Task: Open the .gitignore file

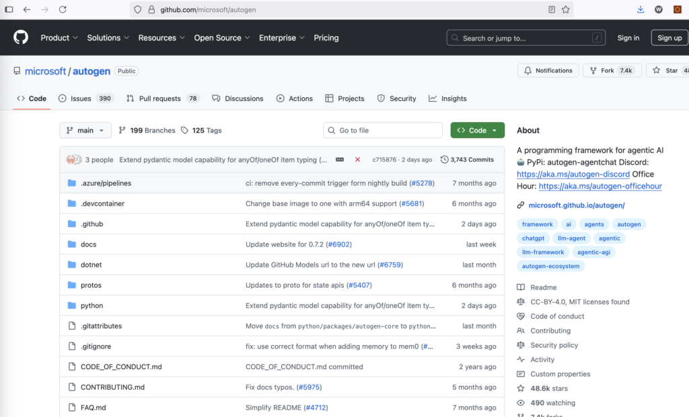Action: (x=96, y=346)
